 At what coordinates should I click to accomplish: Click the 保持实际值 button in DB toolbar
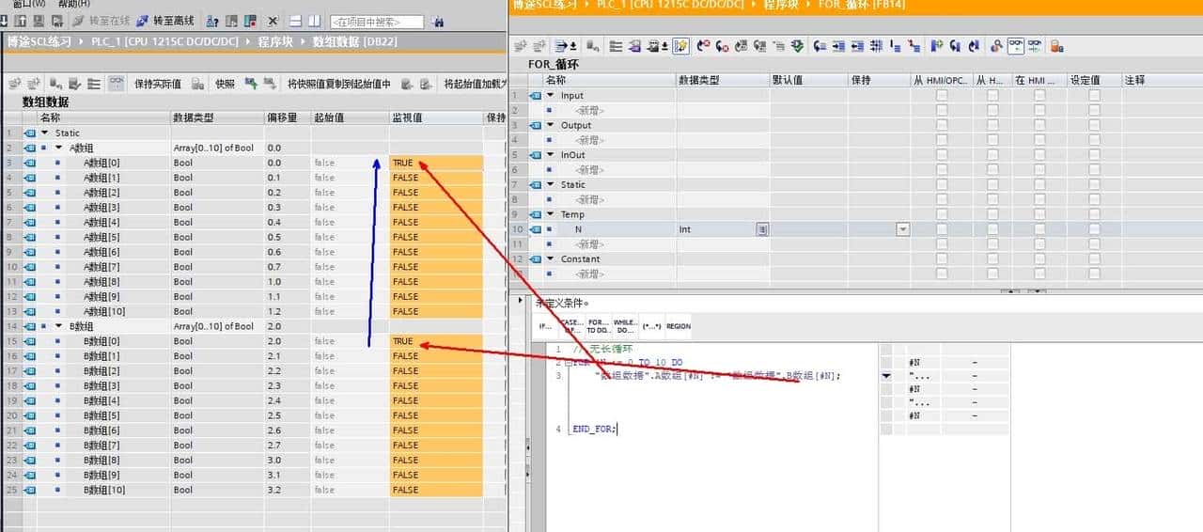coord(157,84)
